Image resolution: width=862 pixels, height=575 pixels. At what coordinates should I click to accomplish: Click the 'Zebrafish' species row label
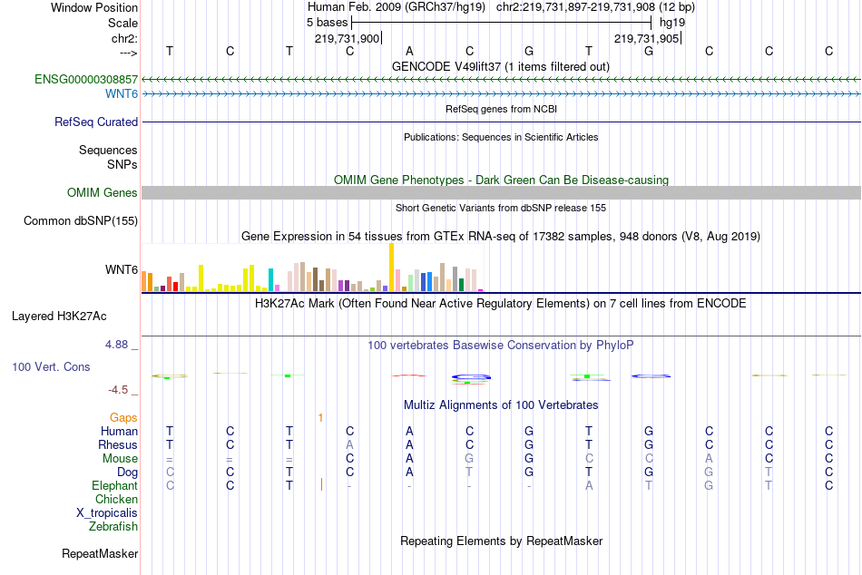coord(113,527)
